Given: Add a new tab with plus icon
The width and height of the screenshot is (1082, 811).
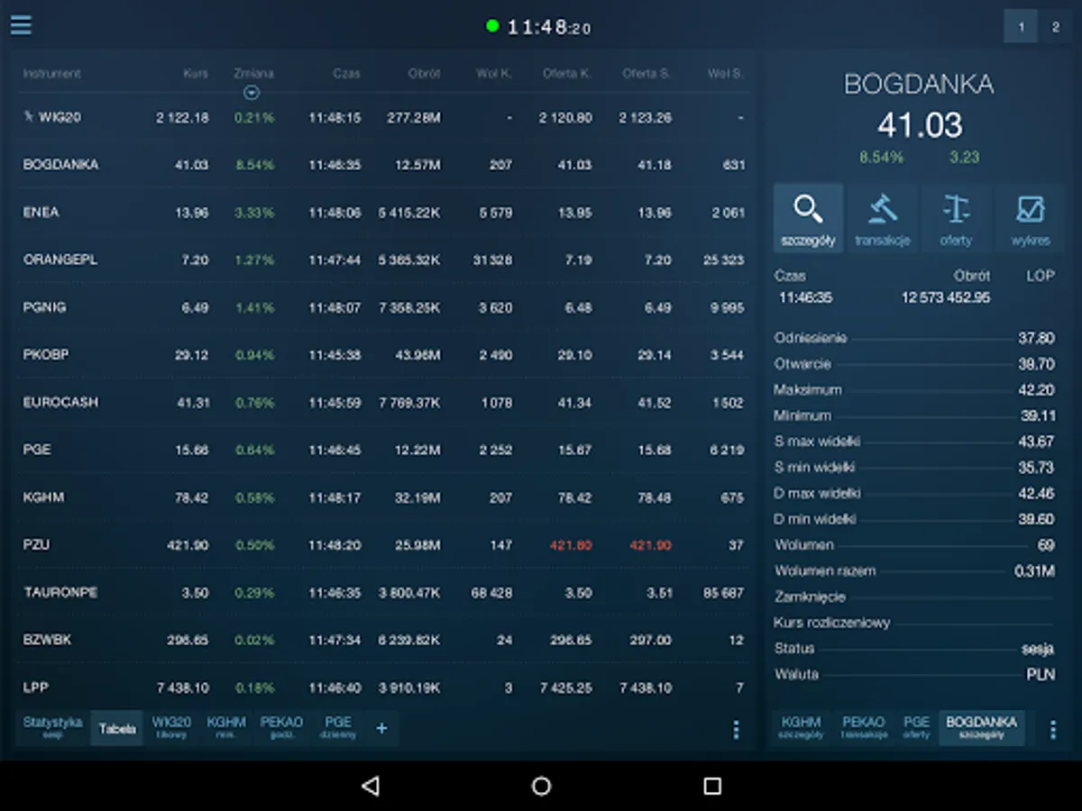Looking at the screenshot, I should click(381, 728).
